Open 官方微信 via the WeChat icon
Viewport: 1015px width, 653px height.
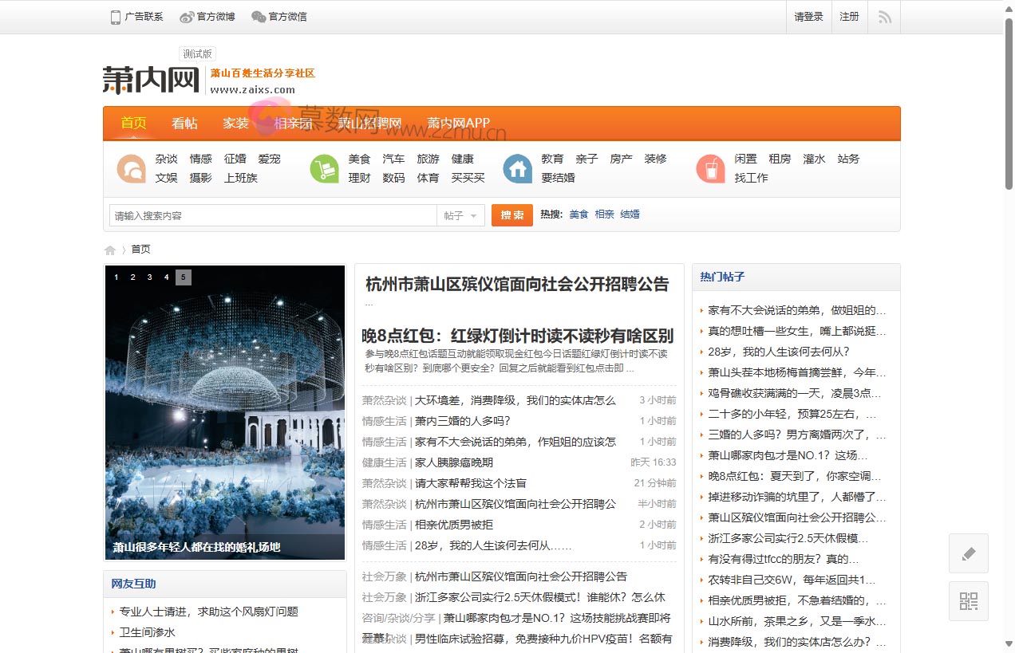pyautogui.click(x=256, y=15)
